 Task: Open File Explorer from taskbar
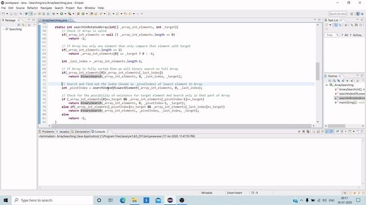(x=134, y=200)
